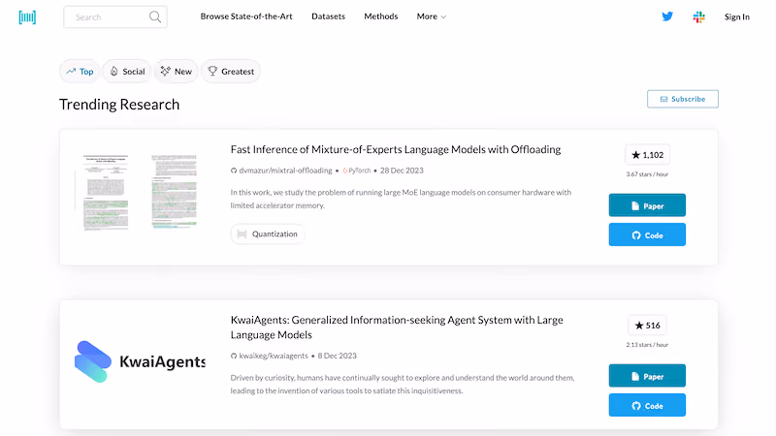
Task: Go to Datasets in navigation
Action: (328, 16)
